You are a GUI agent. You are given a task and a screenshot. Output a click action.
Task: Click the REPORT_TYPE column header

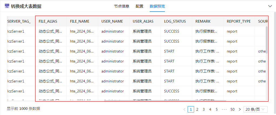[238, 21]
